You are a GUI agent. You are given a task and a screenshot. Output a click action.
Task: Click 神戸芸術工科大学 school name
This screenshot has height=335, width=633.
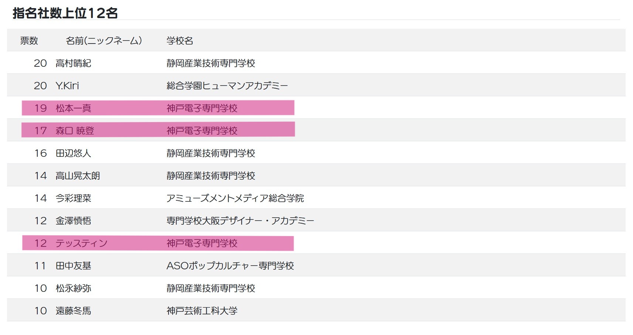(x=202, y=311)
